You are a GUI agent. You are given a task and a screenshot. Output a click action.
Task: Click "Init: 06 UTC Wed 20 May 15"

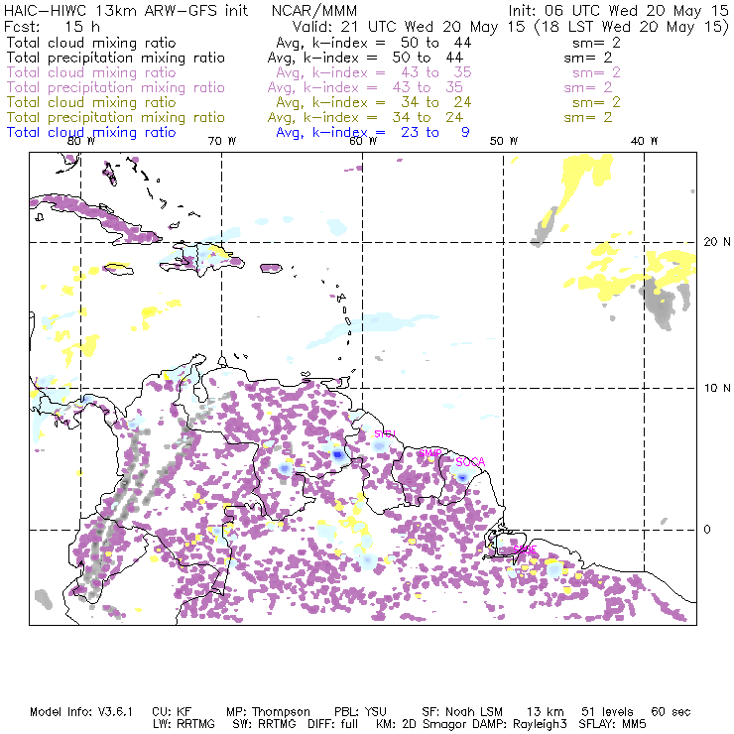click(618, 11)
